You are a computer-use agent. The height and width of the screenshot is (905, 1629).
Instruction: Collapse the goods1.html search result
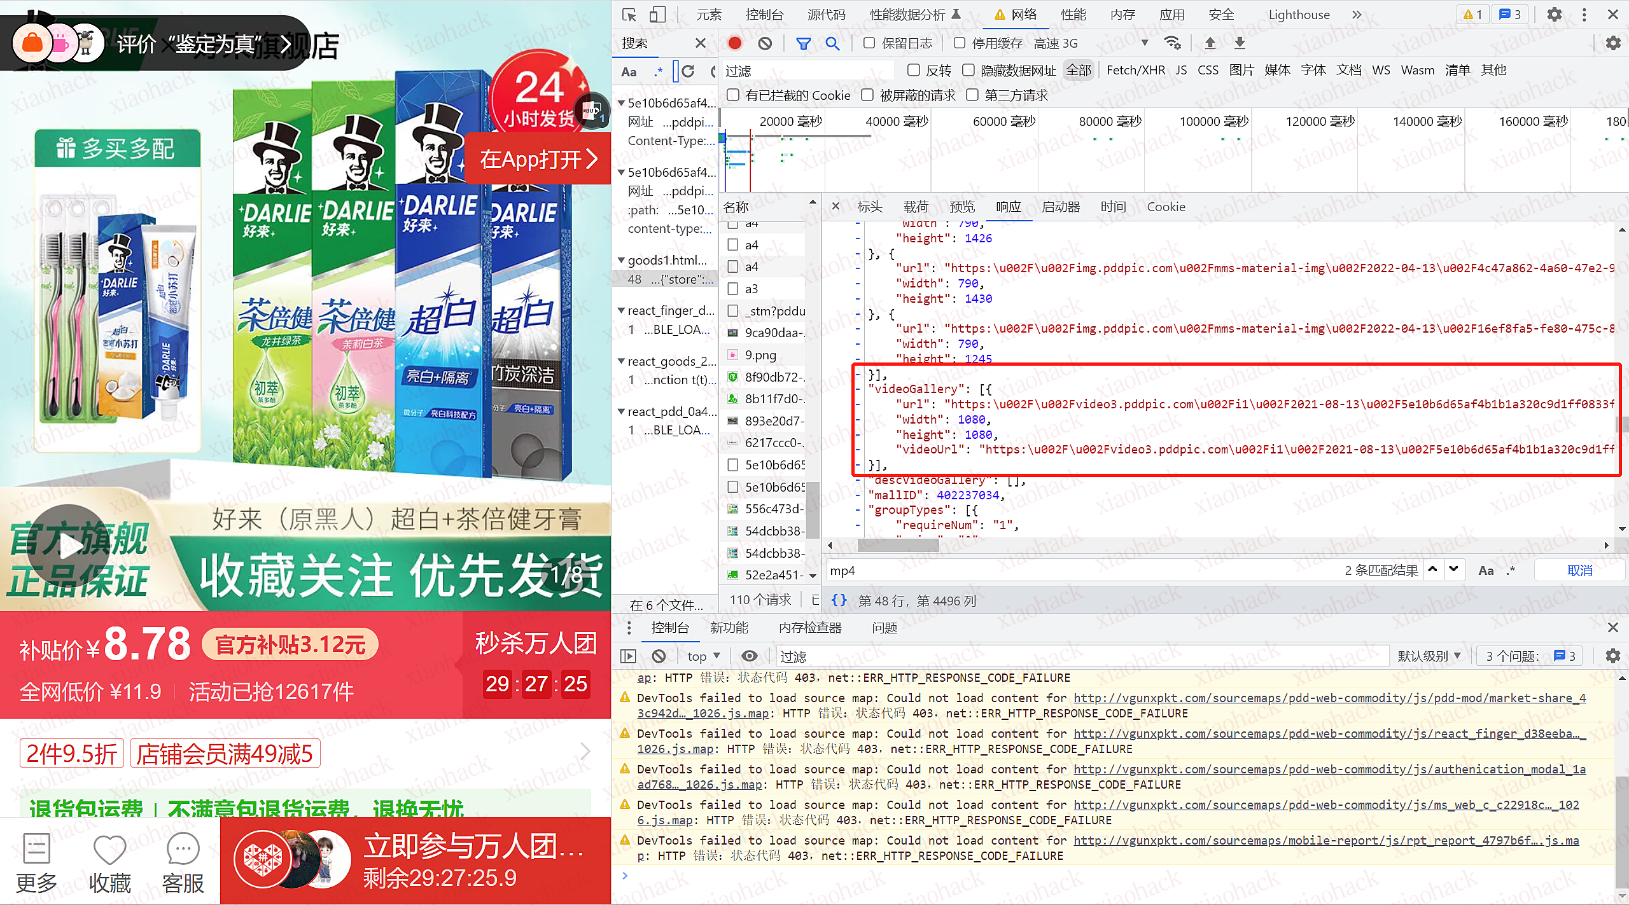[x=621, y=260]
